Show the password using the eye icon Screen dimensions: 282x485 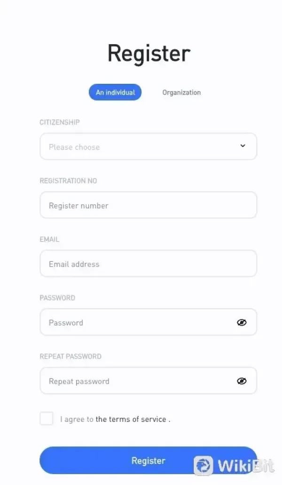tap(242, 322)
